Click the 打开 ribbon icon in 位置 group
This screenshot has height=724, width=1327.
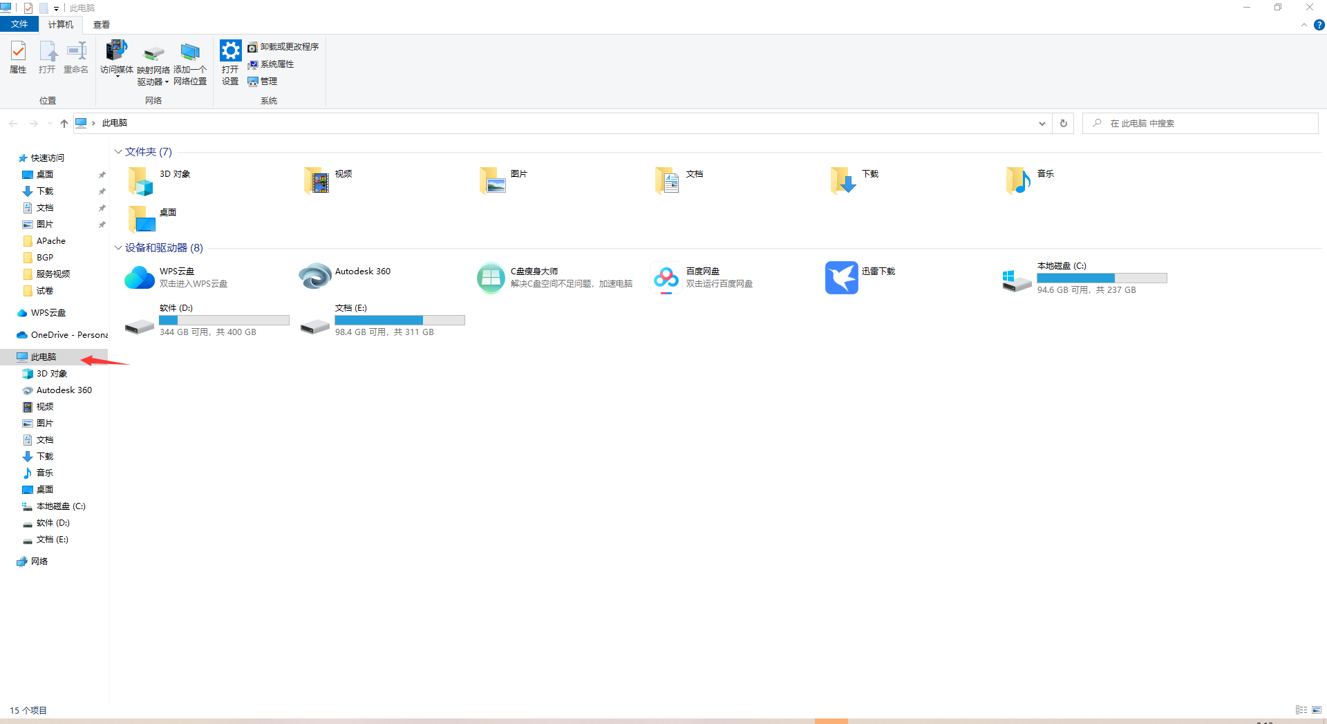point(47,57)
